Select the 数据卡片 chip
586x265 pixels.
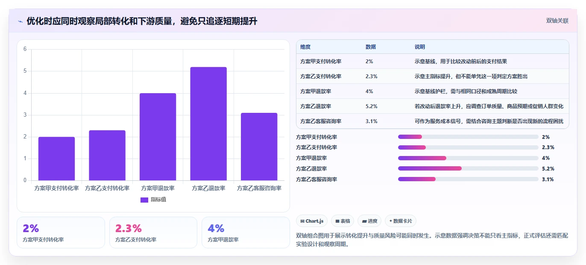401,221
